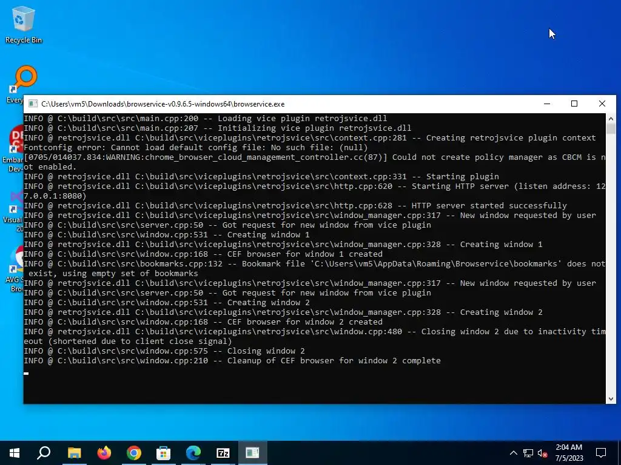Image resolution: width=621 pixels, height=465 pixels.
Task: Show hidden system tray icons
Action: tap(513, 453)
